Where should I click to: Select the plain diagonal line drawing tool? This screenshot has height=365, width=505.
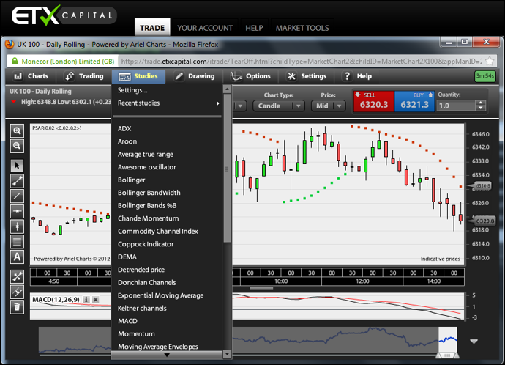click(17, 196)
